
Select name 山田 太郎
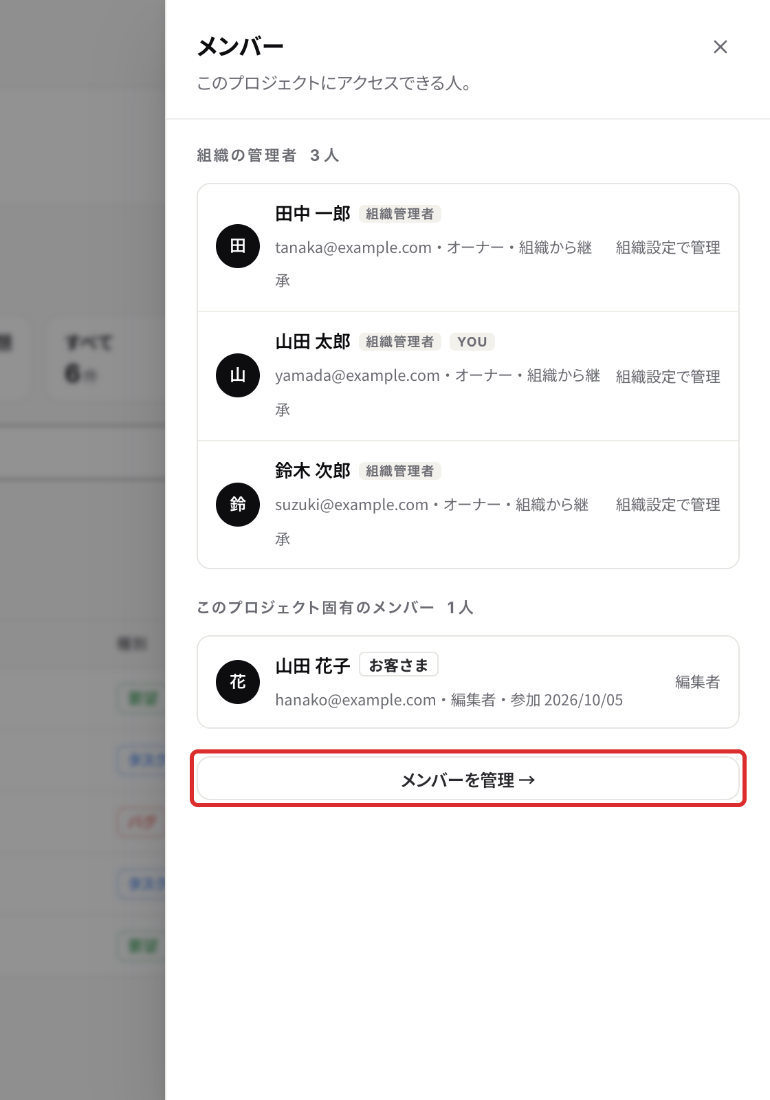coord(313,342)
